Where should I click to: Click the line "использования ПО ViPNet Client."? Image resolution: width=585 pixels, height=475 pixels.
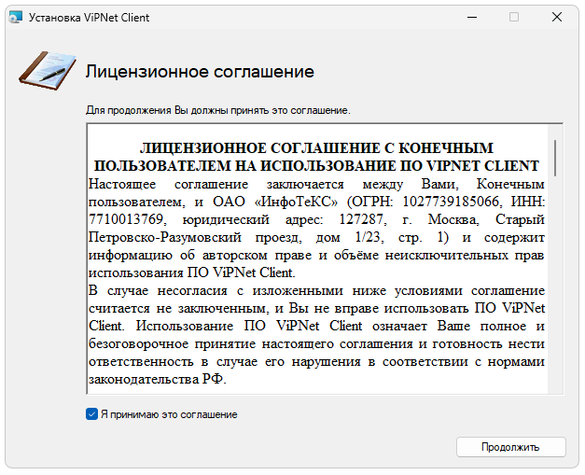coord(192,272)
